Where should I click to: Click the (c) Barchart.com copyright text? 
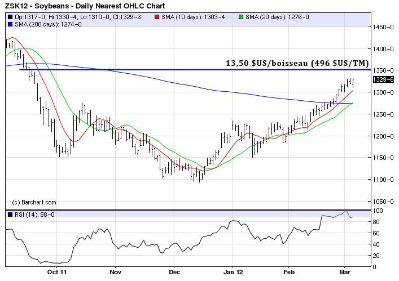(x=34, y=202)
